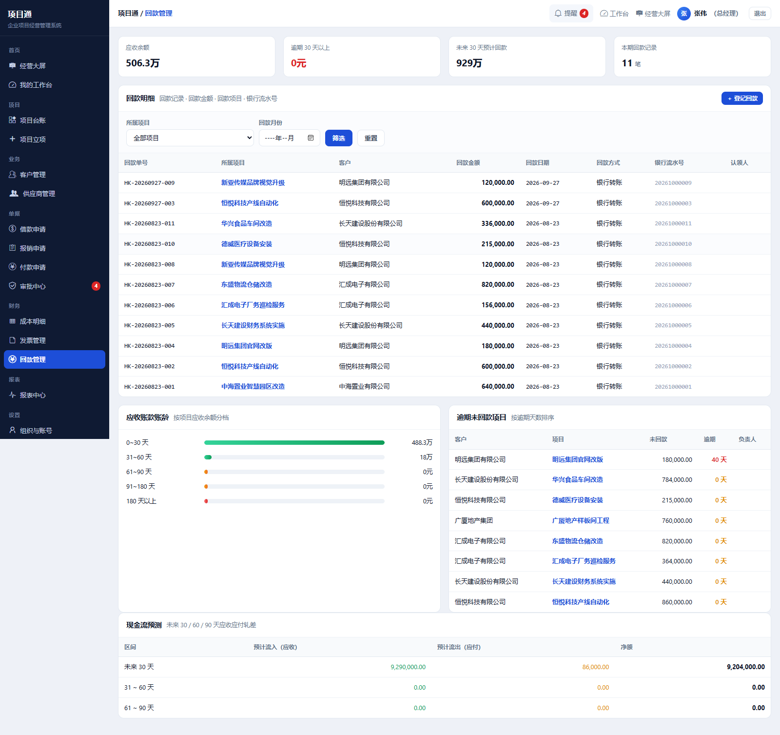780x735 pixels.
Task: Open the 全部项目 project dropdown
Action: tap(190, 138)
